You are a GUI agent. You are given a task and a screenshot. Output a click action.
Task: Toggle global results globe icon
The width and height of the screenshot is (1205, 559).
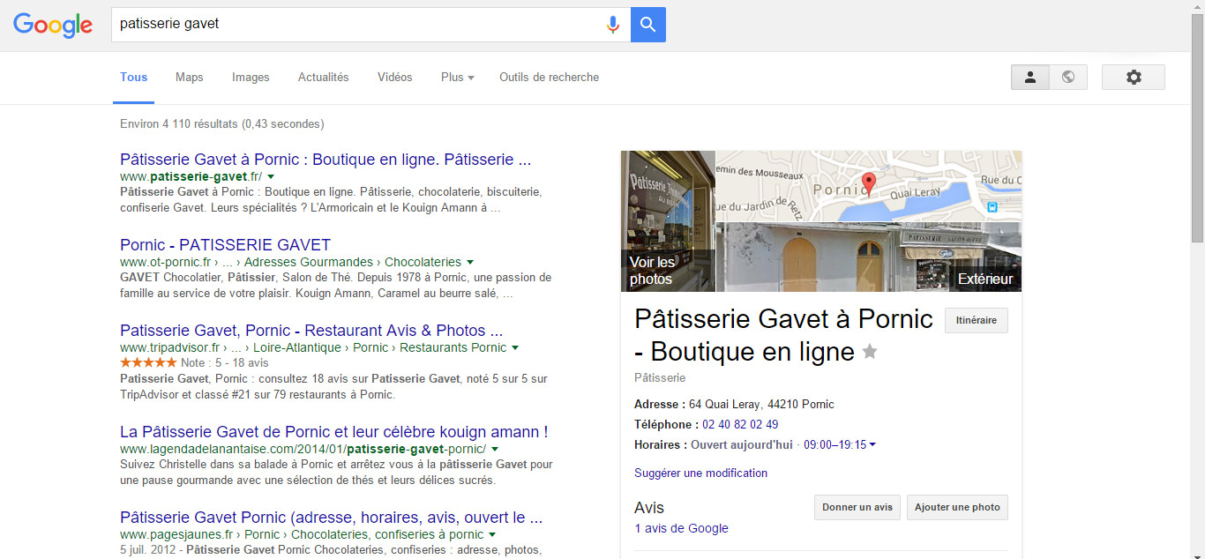pyautogui.click(x=1068, y=77)
